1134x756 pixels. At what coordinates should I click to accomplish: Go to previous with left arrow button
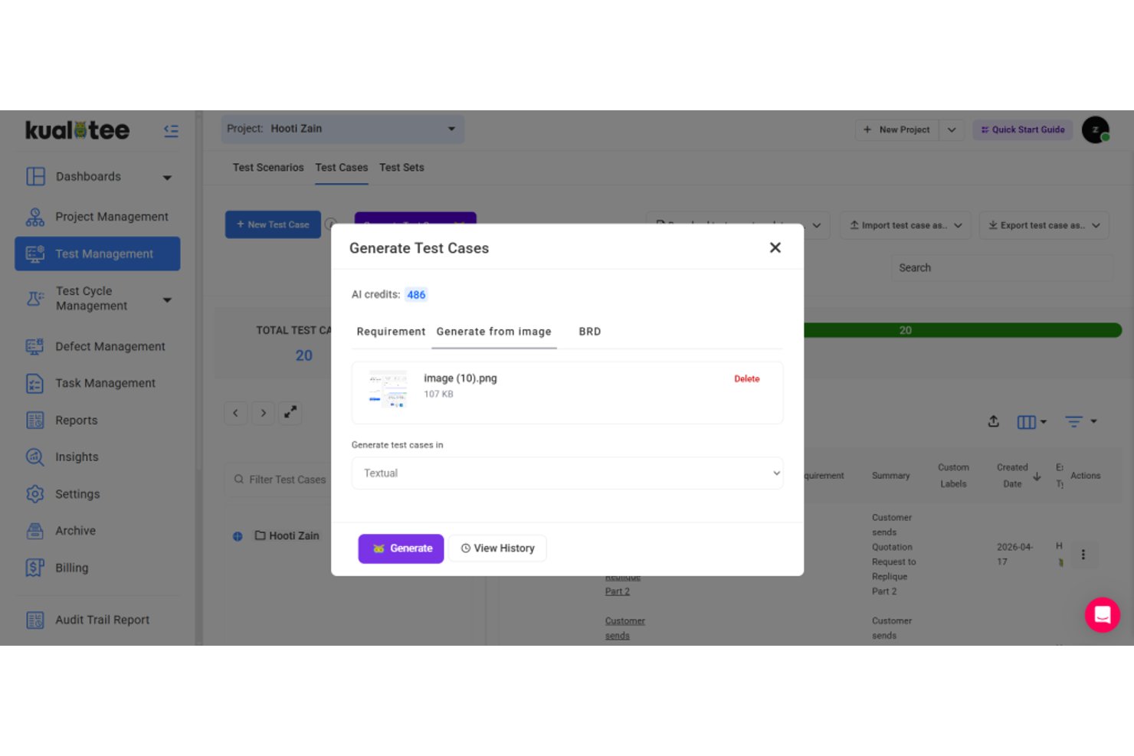[x=236, y=413]
